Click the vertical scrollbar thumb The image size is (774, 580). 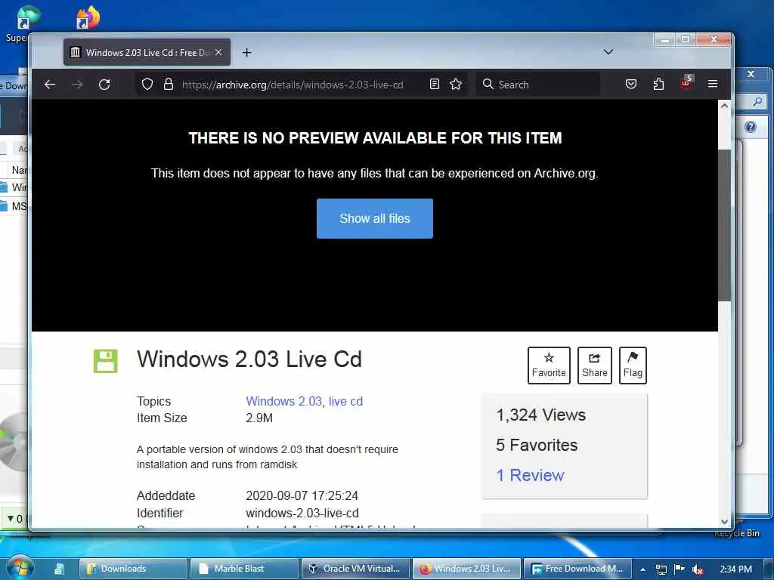pyautogui.click(x=724, y=225)
